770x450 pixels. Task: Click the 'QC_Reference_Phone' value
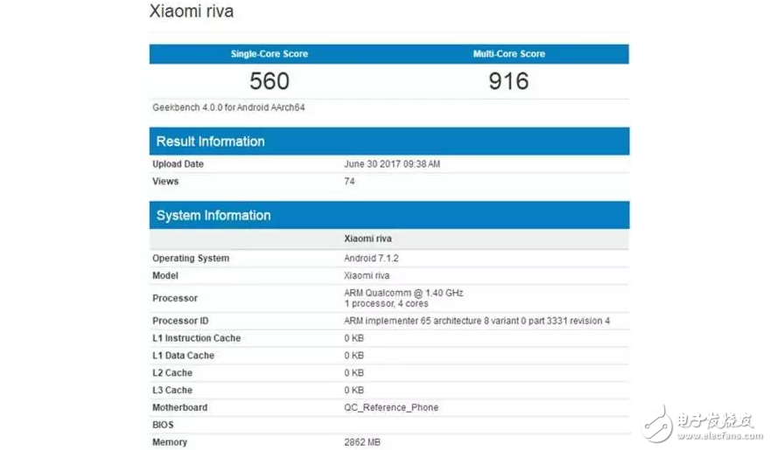(391, 407)
